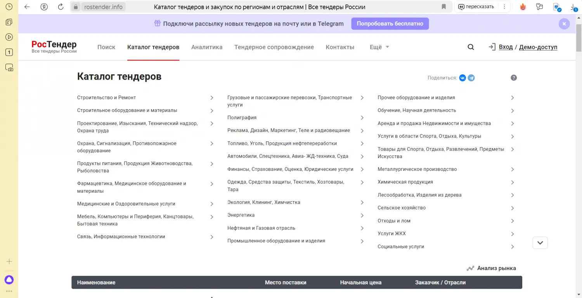
Task: Share the page via Telegram icon
Action: (x=471, y=78)
